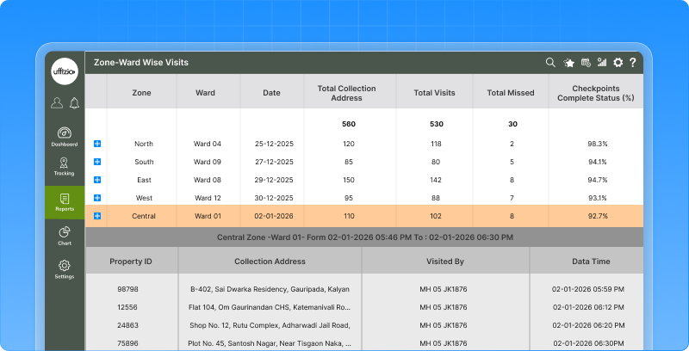Click the search magnifier icon

point(551,63)
